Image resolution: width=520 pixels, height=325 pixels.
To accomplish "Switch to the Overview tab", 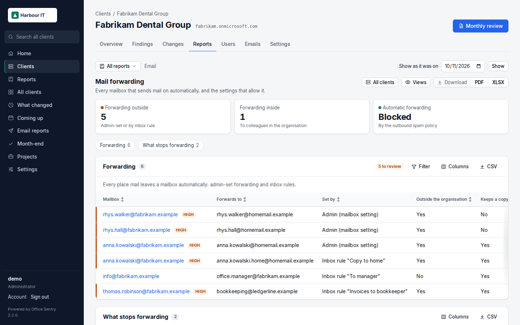I will pyautogui.click(x=111, y=44).
